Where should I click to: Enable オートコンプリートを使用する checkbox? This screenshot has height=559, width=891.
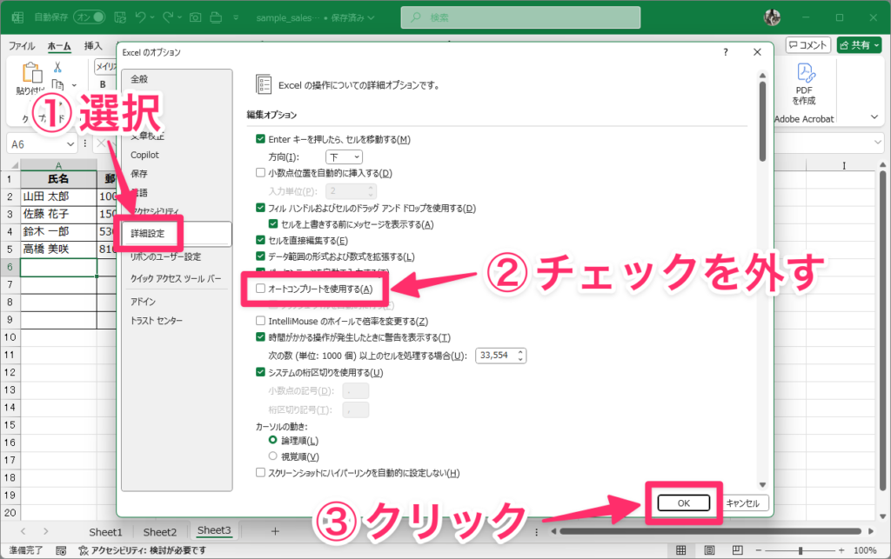pyautogui.click(x=261, y=289)
